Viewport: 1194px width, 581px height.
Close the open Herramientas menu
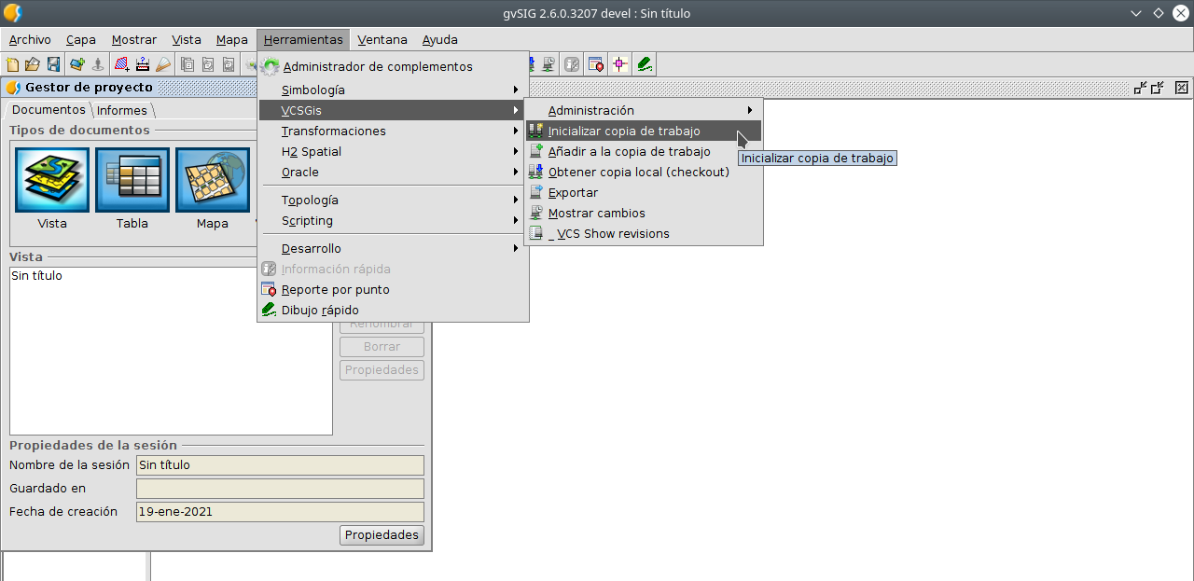303,40
